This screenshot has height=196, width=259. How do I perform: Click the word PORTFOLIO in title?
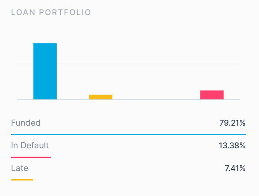pos(65,12)
